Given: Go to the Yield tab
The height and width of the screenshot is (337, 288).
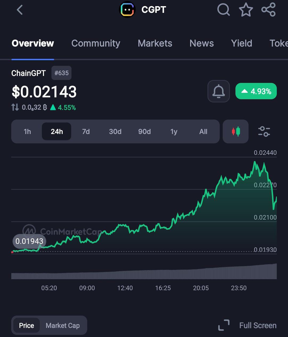Looking at the screenshot, I should [x=242, y=43].
